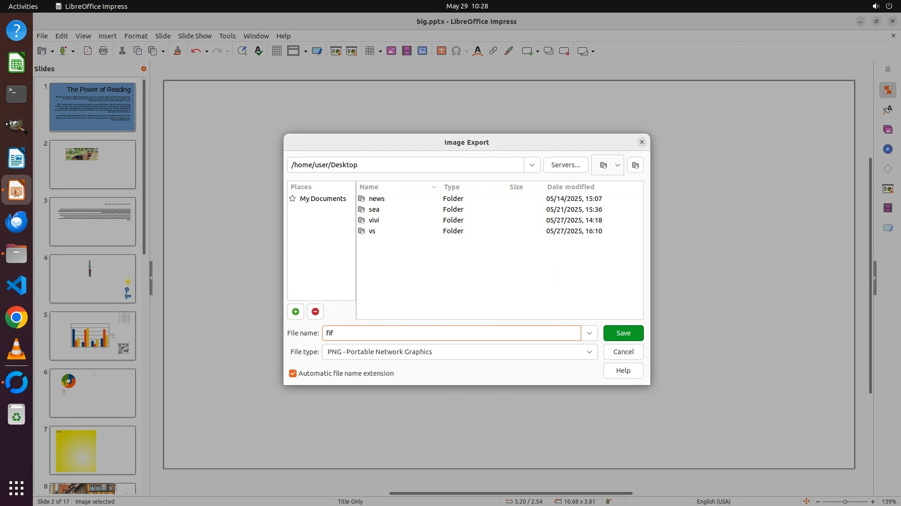Open the Format menu
This screenshot has height=506, width=901.
tap(136, 36)
